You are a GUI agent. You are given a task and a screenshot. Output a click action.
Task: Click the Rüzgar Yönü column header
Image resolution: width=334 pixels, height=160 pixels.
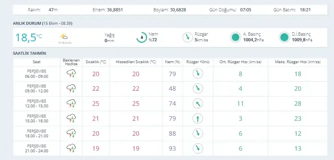tap(198, 62)
